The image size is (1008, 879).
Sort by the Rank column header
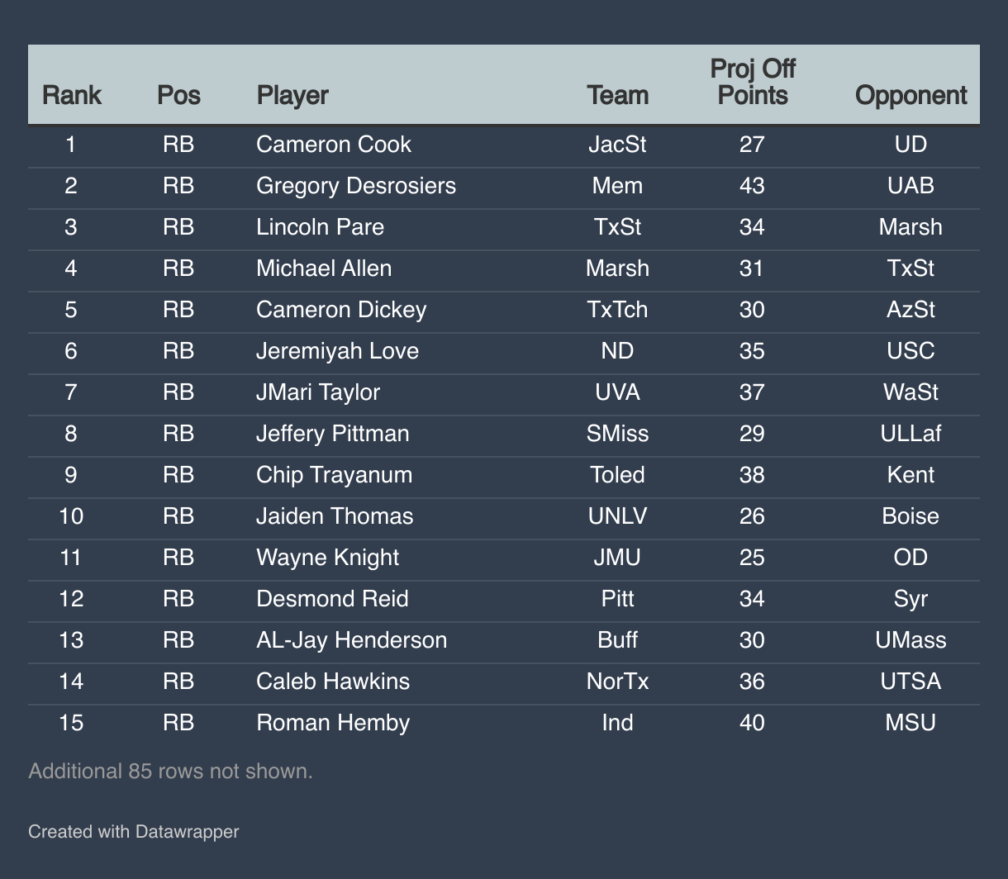click(x=71, y=95)
